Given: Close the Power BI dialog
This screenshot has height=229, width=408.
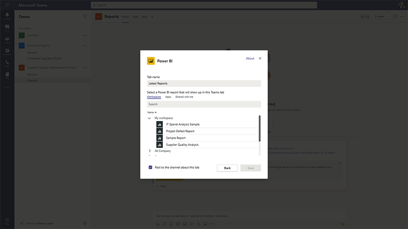Looking at the screenshot, I should click(260, 58).
